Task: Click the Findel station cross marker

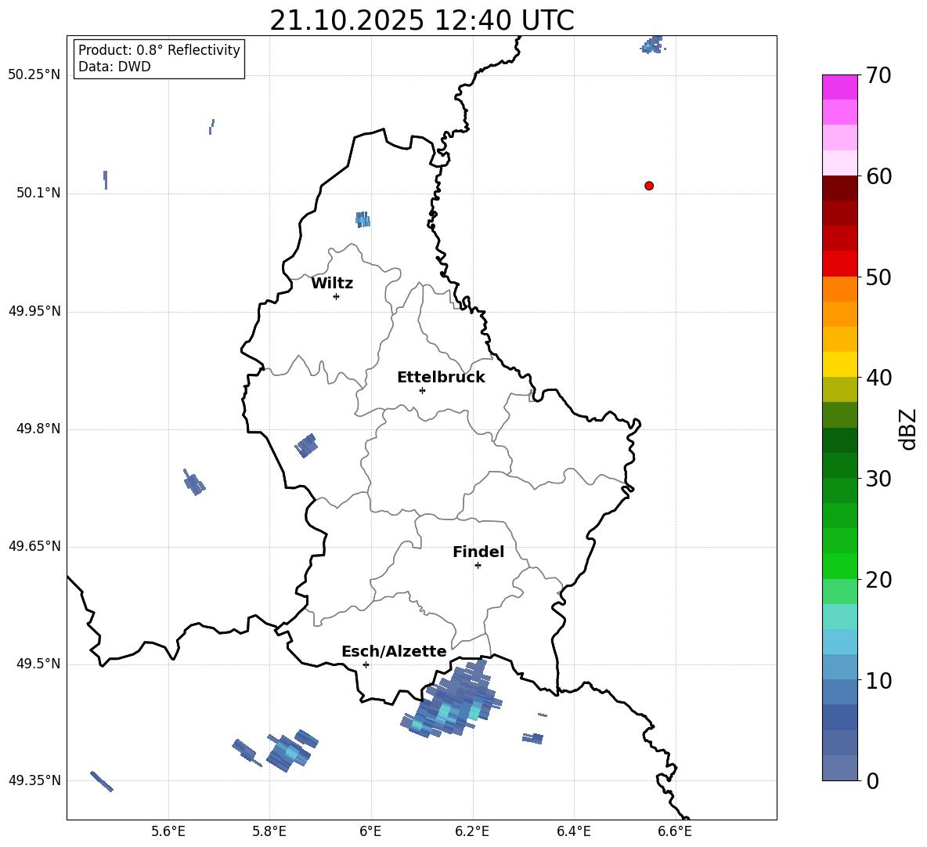Action: coord(478,566)
